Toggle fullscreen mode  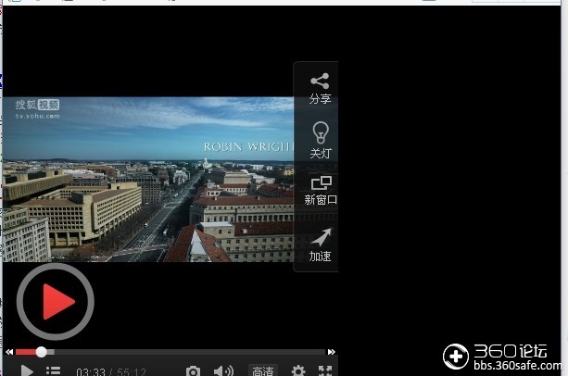[x=325, y=371]
